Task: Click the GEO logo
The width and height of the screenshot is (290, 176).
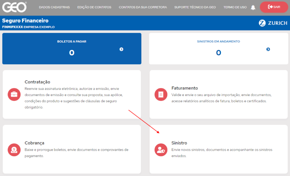Action: pos(14,7)
